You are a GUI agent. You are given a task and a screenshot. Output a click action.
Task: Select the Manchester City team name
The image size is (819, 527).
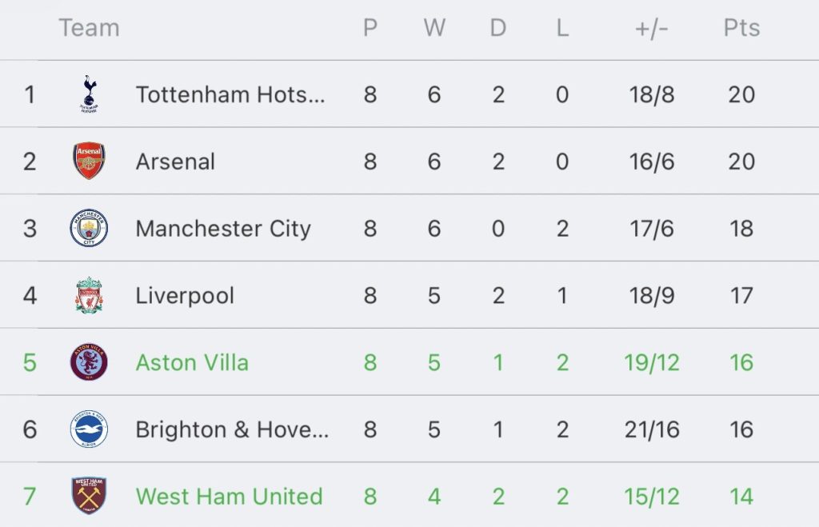click(x=223, y=229)
